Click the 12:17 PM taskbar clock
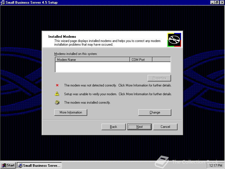The image size is (225, 169). tap(215, 166)
